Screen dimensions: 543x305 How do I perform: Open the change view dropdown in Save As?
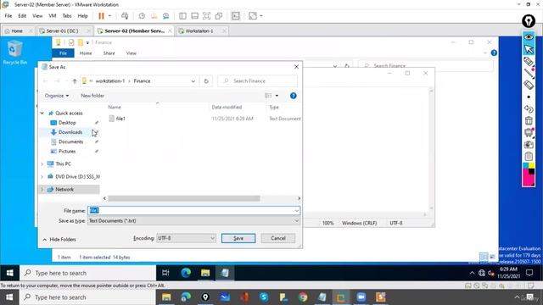277,96
